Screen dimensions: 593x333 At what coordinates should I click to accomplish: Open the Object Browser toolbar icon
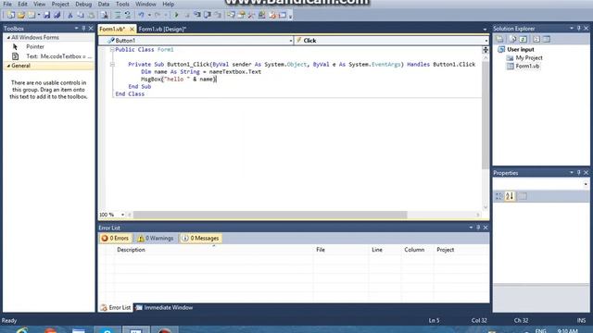(261, 15)
